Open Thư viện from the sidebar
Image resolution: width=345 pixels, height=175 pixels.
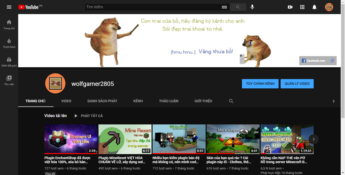9,80
